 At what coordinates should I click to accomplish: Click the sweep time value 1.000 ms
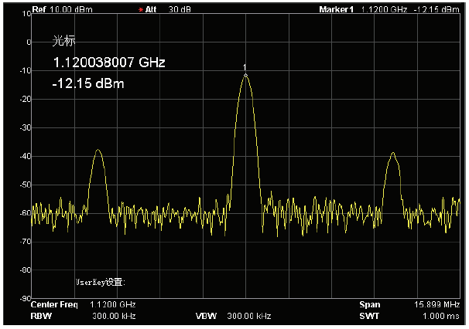point(441,316)
